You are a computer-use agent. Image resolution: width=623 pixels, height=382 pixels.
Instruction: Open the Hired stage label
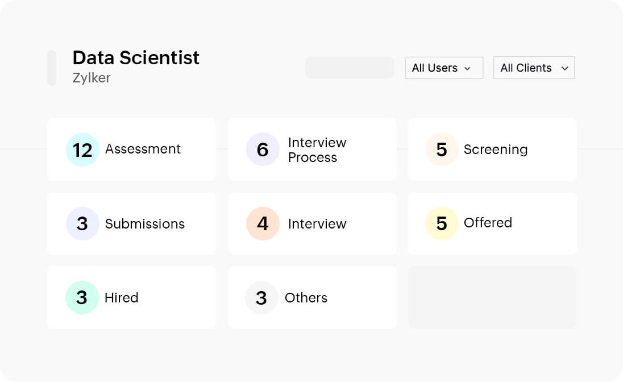(122, 298)
